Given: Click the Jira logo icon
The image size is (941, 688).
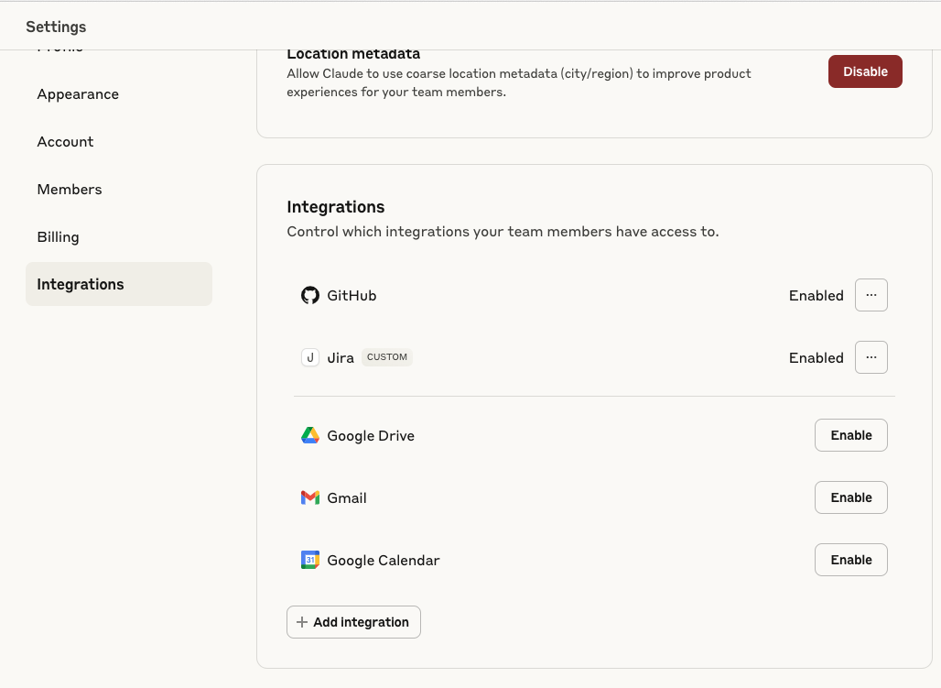Looking at the screenshot, I should point(310,357).
